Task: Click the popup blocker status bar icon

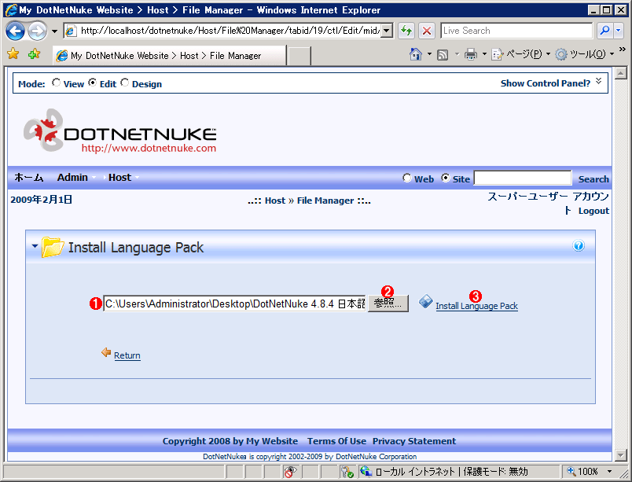Action: 290,472
